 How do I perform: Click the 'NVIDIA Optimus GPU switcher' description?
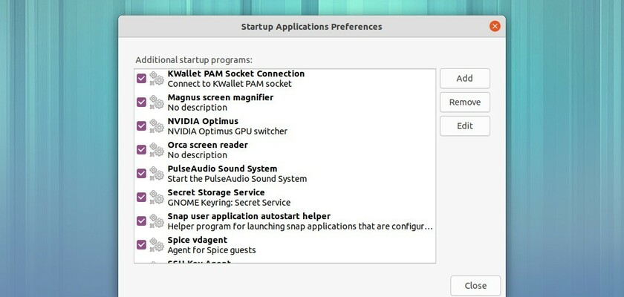tap(227, 131)
